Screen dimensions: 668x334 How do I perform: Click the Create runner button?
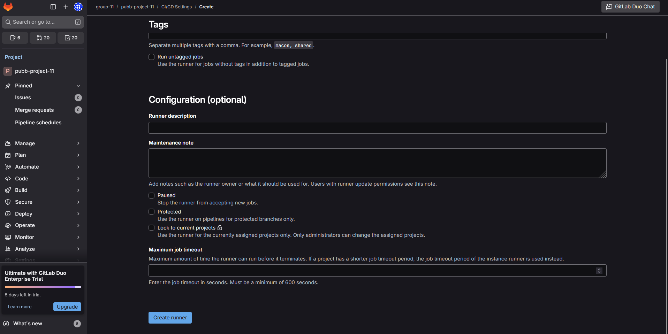pos(170,318)
